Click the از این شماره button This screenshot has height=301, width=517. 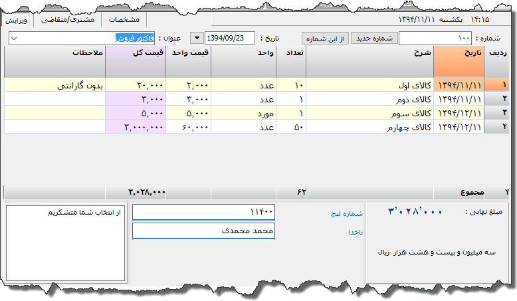[325, 39]
